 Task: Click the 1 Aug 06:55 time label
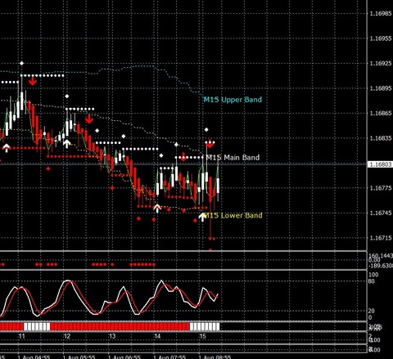tap(124, 357)
